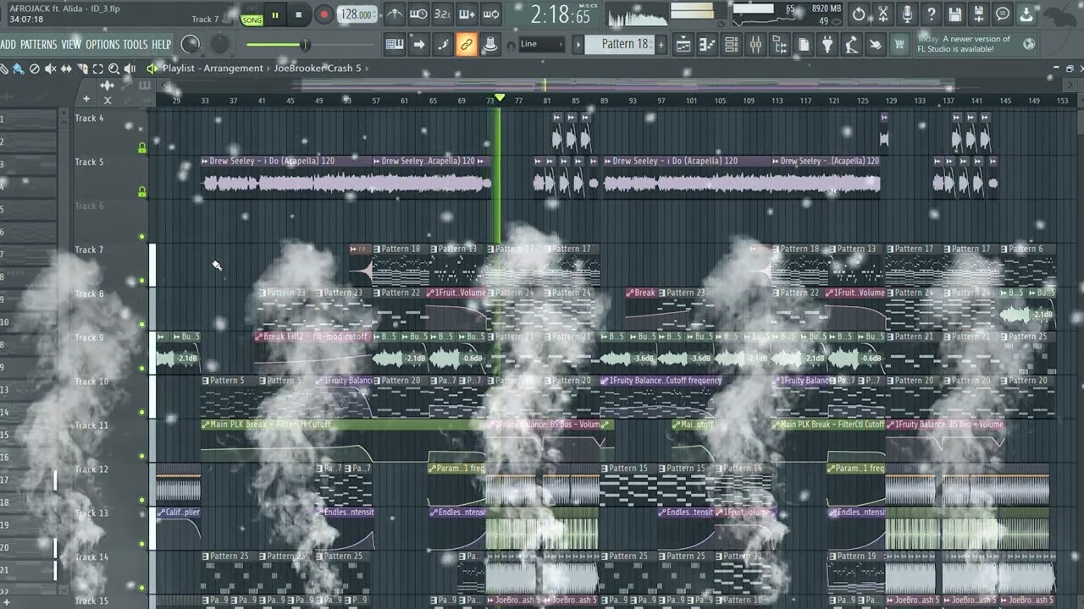Screen dimensions: 1084x609
Task: Pause playback with the pause button
Action: [x=274, y=14]
